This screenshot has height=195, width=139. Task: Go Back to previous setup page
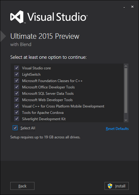coord(22,186)
